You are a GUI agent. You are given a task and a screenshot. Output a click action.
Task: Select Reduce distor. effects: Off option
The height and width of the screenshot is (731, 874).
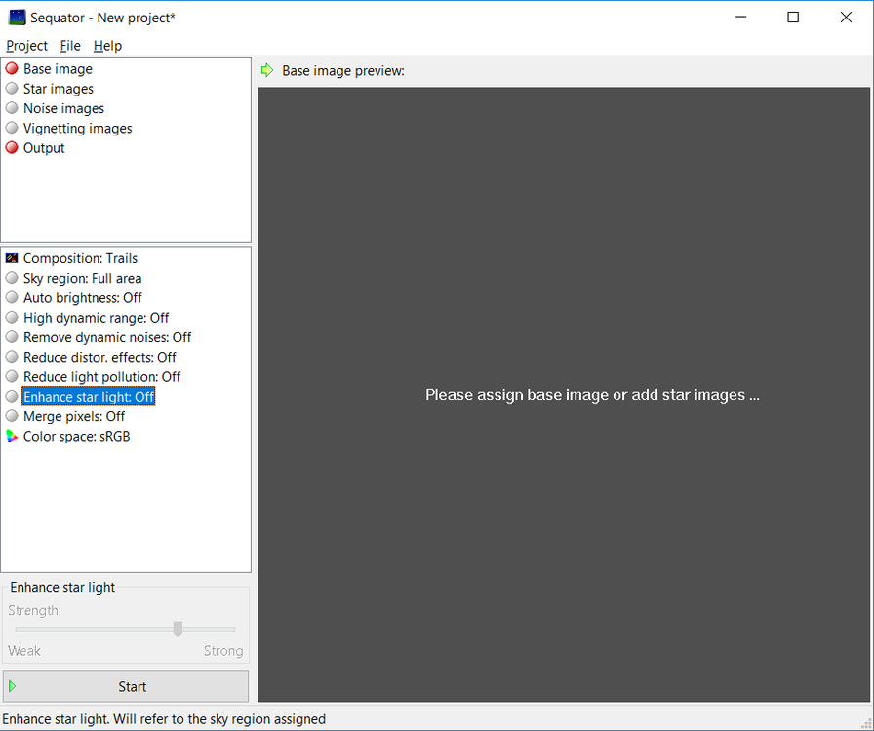99,357
